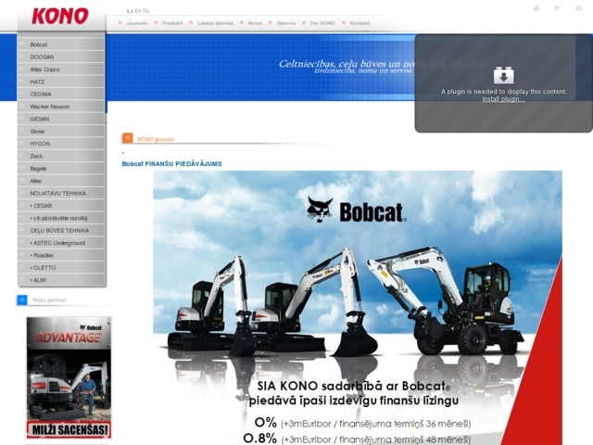
Task: Click the Bobcat logo in the banner
Action: (x=357, y=210)
